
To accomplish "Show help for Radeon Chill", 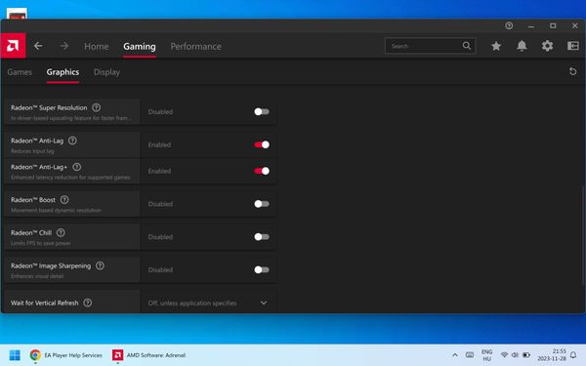I will tap(61, 232).
